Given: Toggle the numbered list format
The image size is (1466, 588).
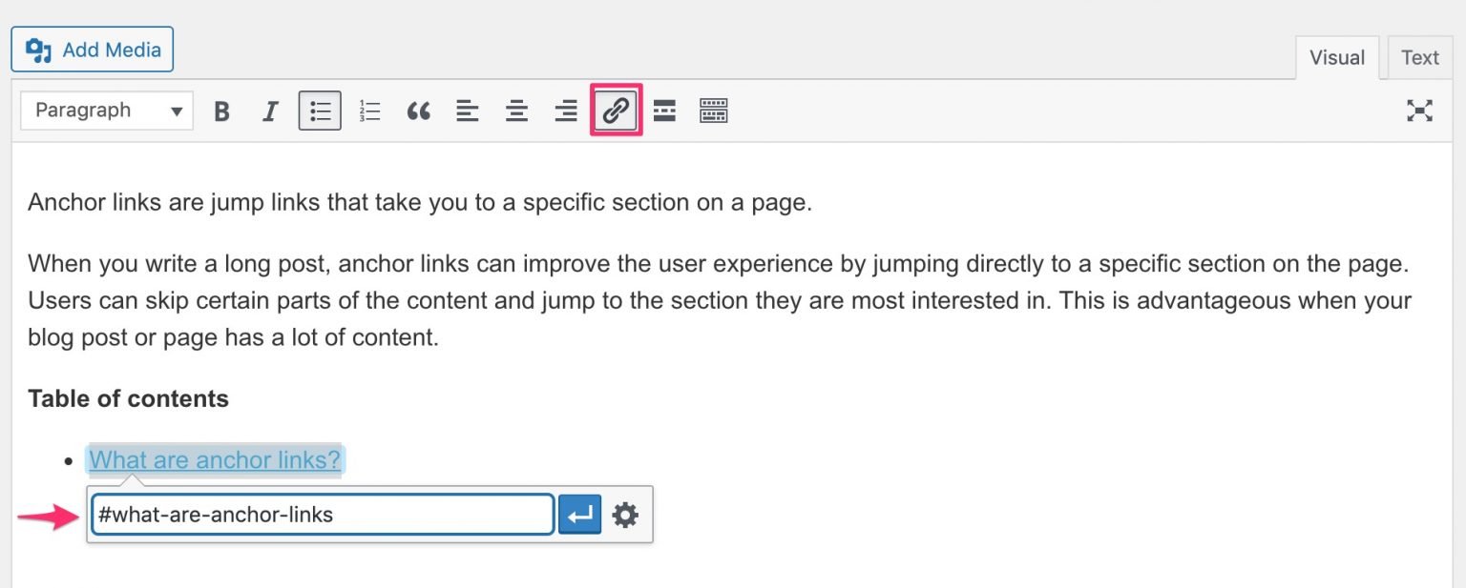Looking at the screenshot, I should (368, 111).
